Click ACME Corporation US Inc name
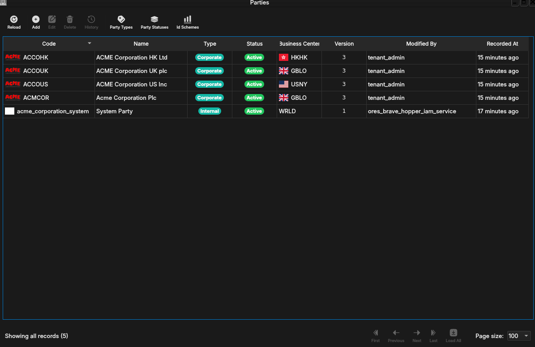This screenshot has width=535, height=347. pos(131,84)
